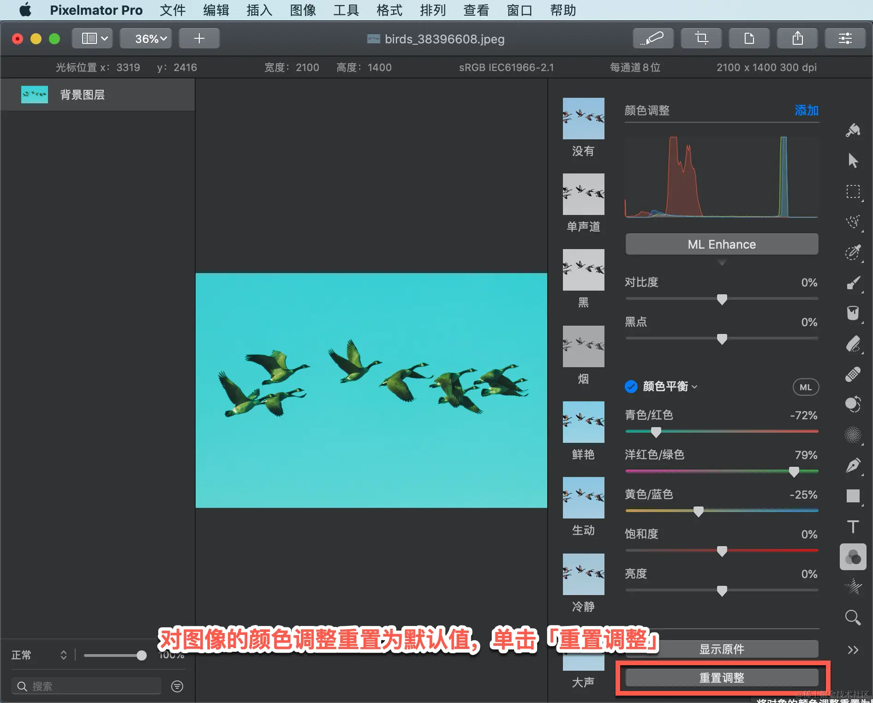
Task: Select the Zoom magnifier tool
Action: tap(853, 618)
